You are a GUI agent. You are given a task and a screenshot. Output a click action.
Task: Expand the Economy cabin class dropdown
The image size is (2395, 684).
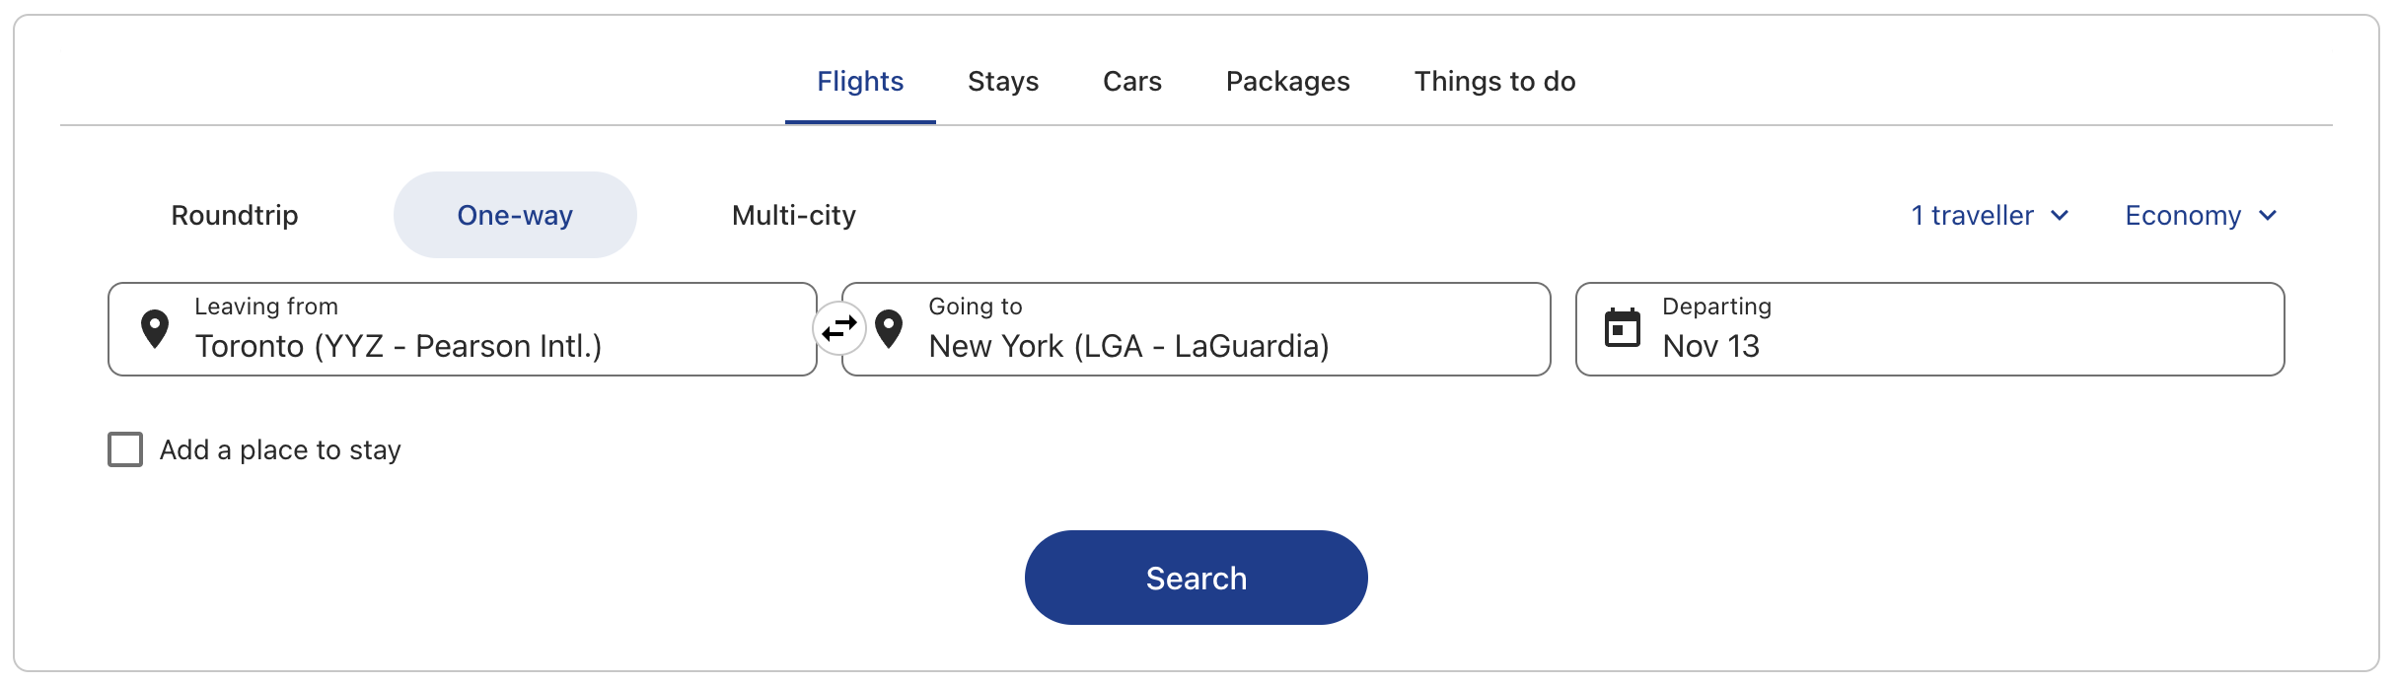coord(2183,215)
